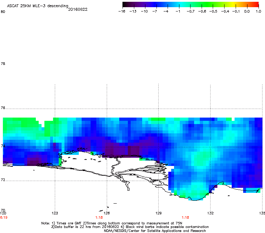This screenshot has height=233, width=265.
Task: Pick the red end of the color bar
Action: [256, 5]
